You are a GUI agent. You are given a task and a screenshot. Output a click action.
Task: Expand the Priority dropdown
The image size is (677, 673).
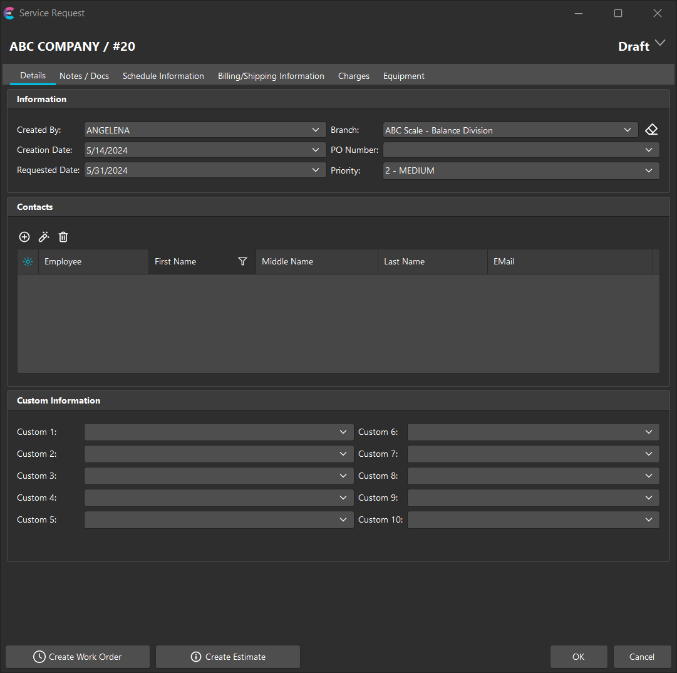[648, 170]
